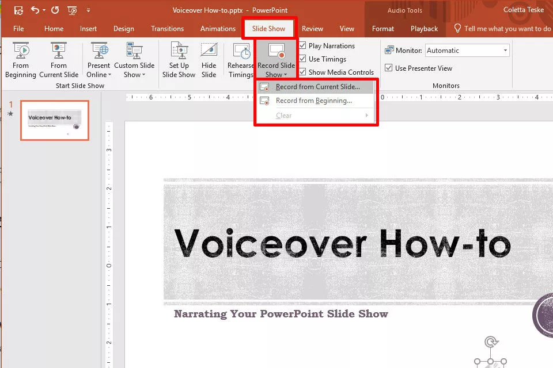553x368 pixels.
Task: Undo the last action
Action: pos(35,10)
